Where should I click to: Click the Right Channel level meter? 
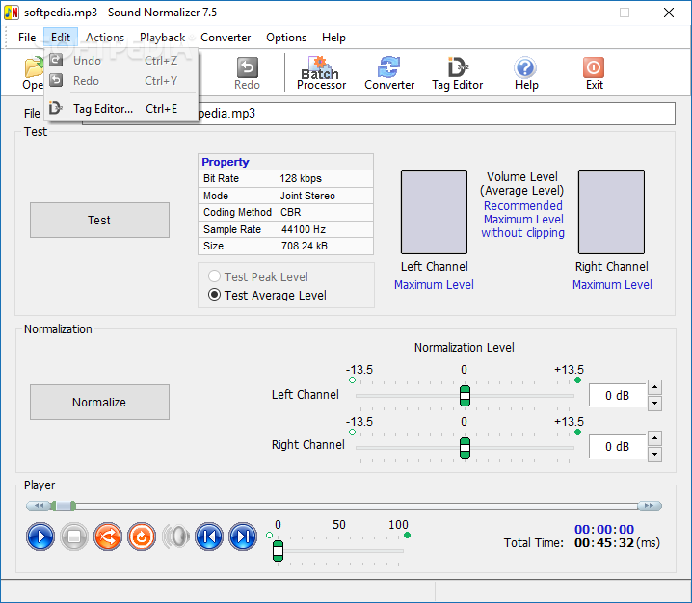coord(611,212)
